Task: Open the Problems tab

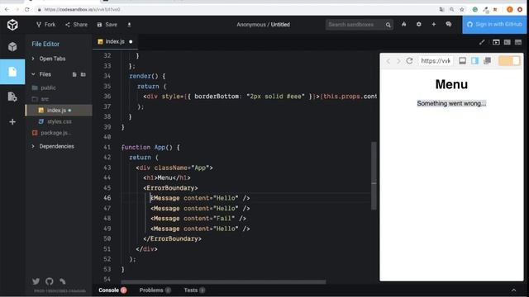Action: (155, 290)
